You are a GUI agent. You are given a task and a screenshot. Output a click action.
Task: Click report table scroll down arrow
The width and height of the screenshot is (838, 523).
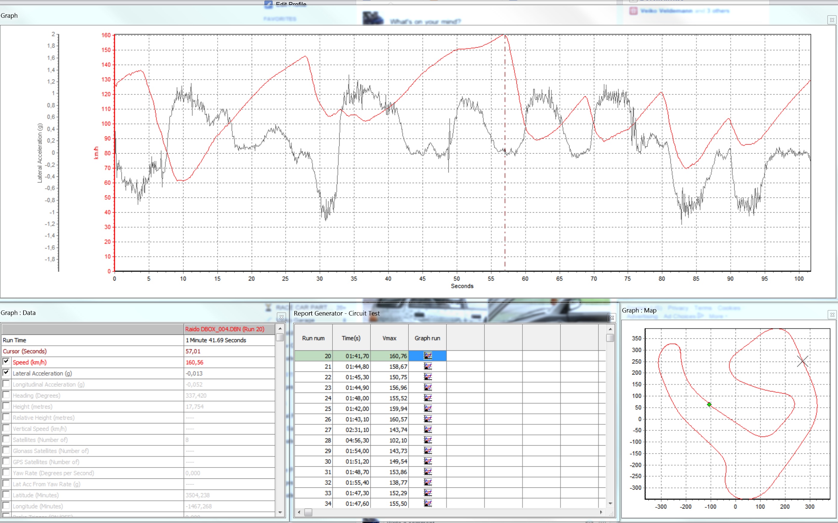tap(610, 503)
